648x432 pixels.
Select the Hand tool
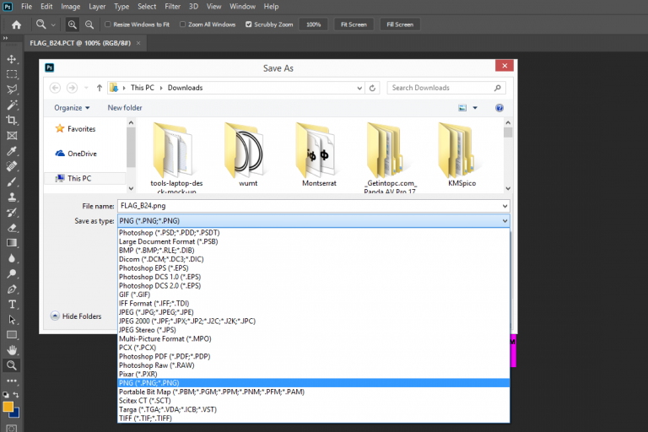pyautogui.click(x=12, y=350)
